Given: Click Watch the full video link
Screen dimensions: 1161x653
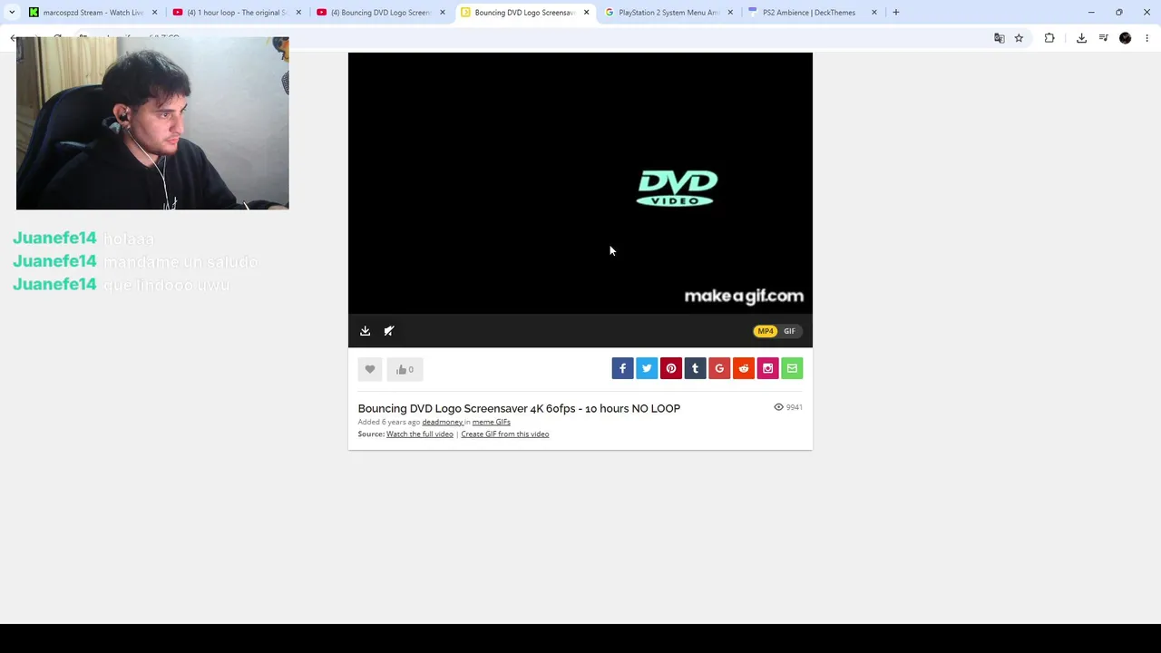Looking at the screenshot, I should click(x=419, y=434).
